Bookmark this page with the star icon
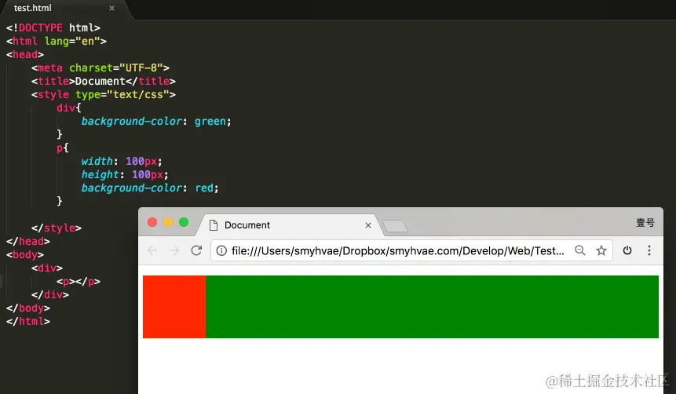Viewport: 676px width, 394px height. click(x=601, y=250)
